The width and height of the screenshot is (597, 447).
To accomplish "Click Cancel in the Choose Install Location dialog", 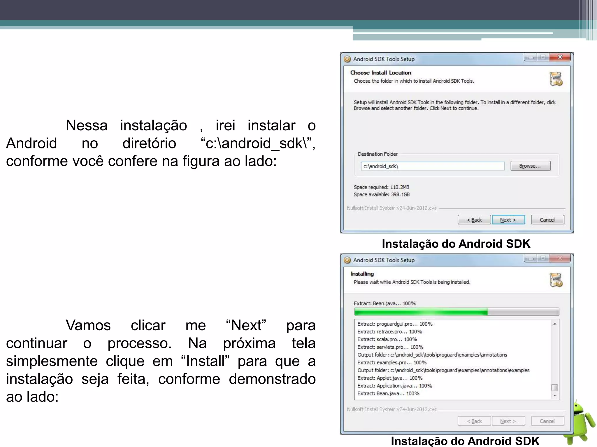I will coord(547,220).
